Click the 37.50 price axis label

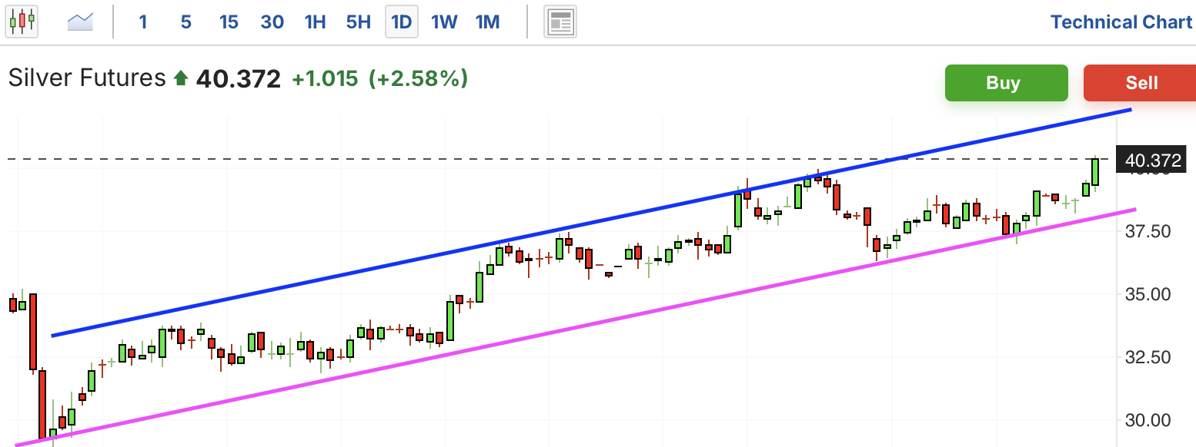pos(1148,231)
